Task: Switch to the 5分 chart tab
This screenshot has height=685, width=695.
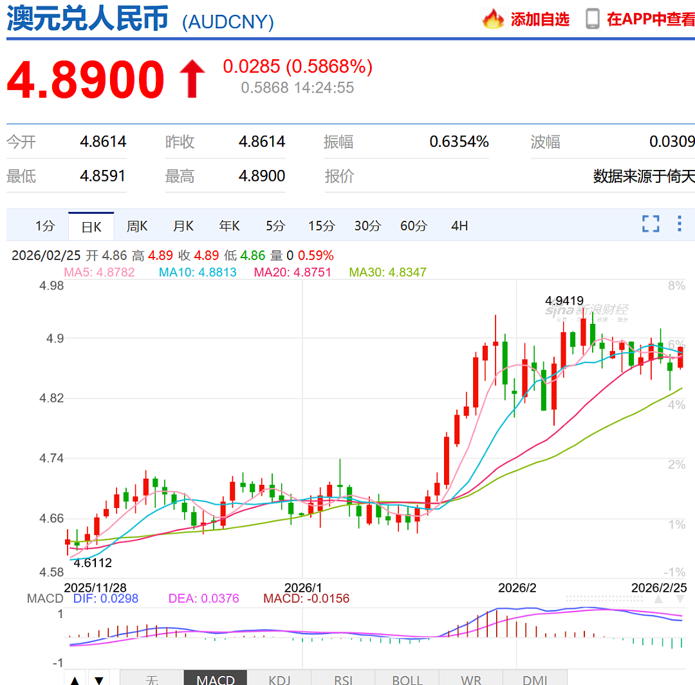Action: pyautogui.click(x=275, y=226)
